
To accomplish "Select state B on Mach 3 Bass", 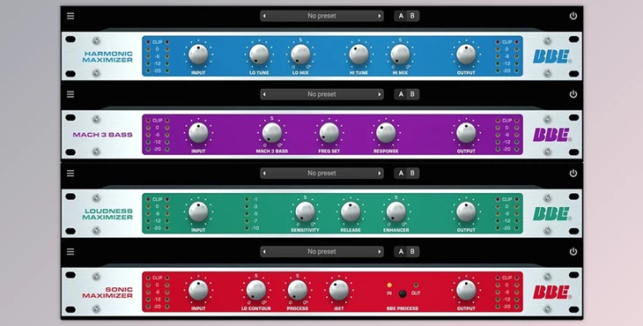I will point(412,94).
